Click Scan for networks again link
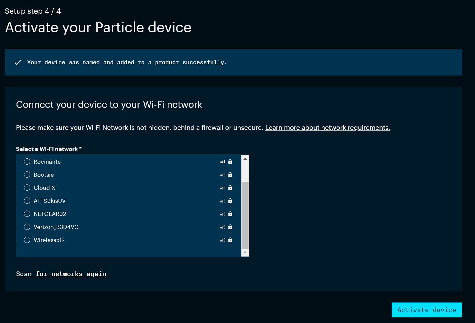The image size is (475, 323). pyautogui.click(x=61, y=274)
